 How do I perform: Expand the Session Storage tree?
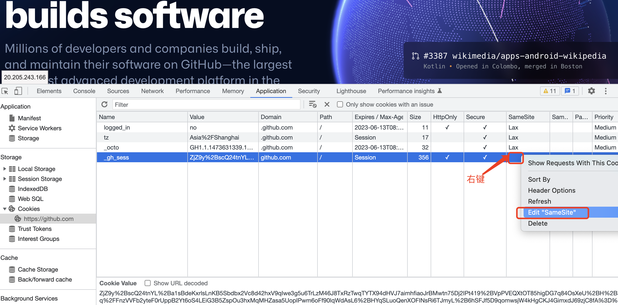click(x=4, y=179)
